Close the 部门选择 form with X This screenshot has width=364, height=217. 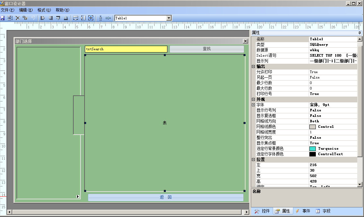click(x=245, y=41)
